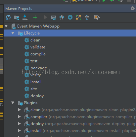Expand the deploy plugin node
The height and width of the screenshot is (137, 136).
point(20,124)
